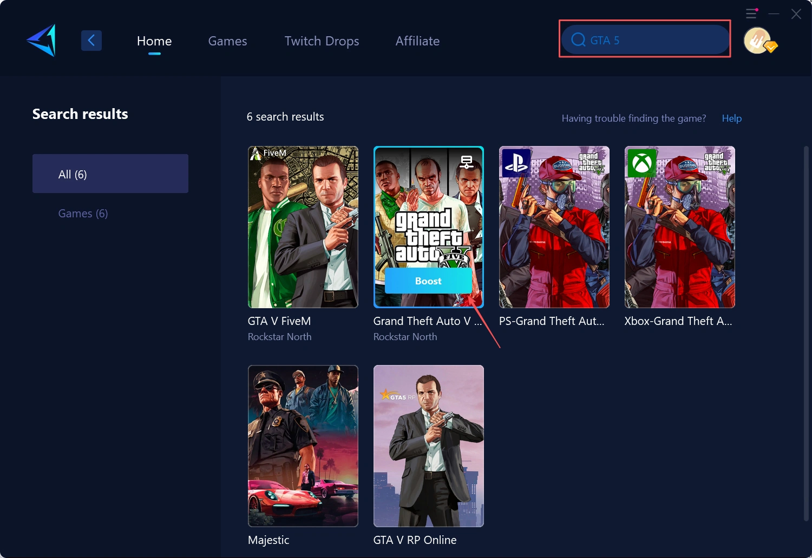Click the server icon on Grand Theft Auto V card
Image resolution: width=812 pixels, height=558 pixels.
pos(467,162)
